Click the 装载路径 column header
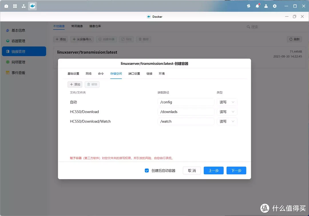Screen dimensions: 309x216 pyautogui.click(x=163, y=93)
